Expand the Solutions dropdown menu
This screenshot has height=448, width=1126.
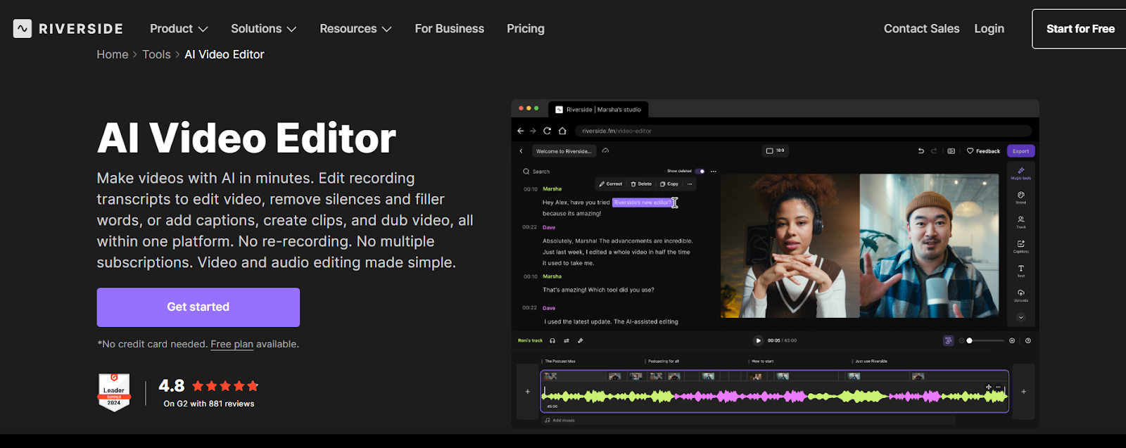(263, 29)
